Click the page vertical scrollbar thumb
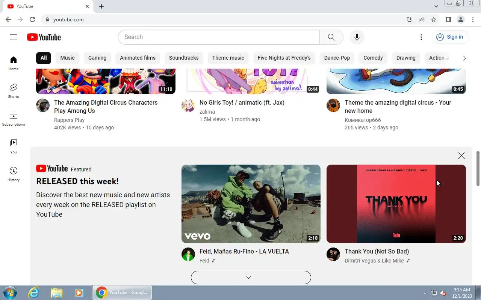The width and height of the screenshot is (481, 300). [x=478, y=168]
